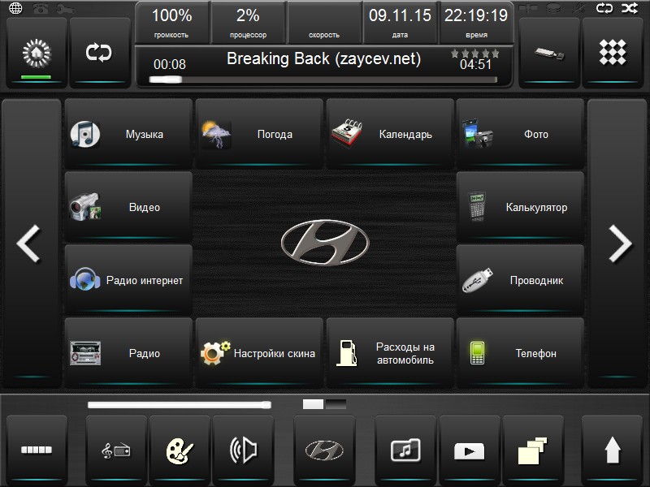Launch the Видео video tile
The height and width of the screenshot is (487, 650).
tap(128, 207)
